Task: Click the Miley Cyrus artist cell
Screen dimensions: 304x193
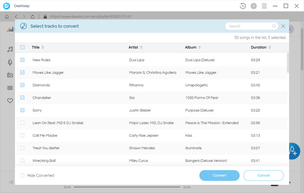Action: pyautogui.click(x=139, y=161)
